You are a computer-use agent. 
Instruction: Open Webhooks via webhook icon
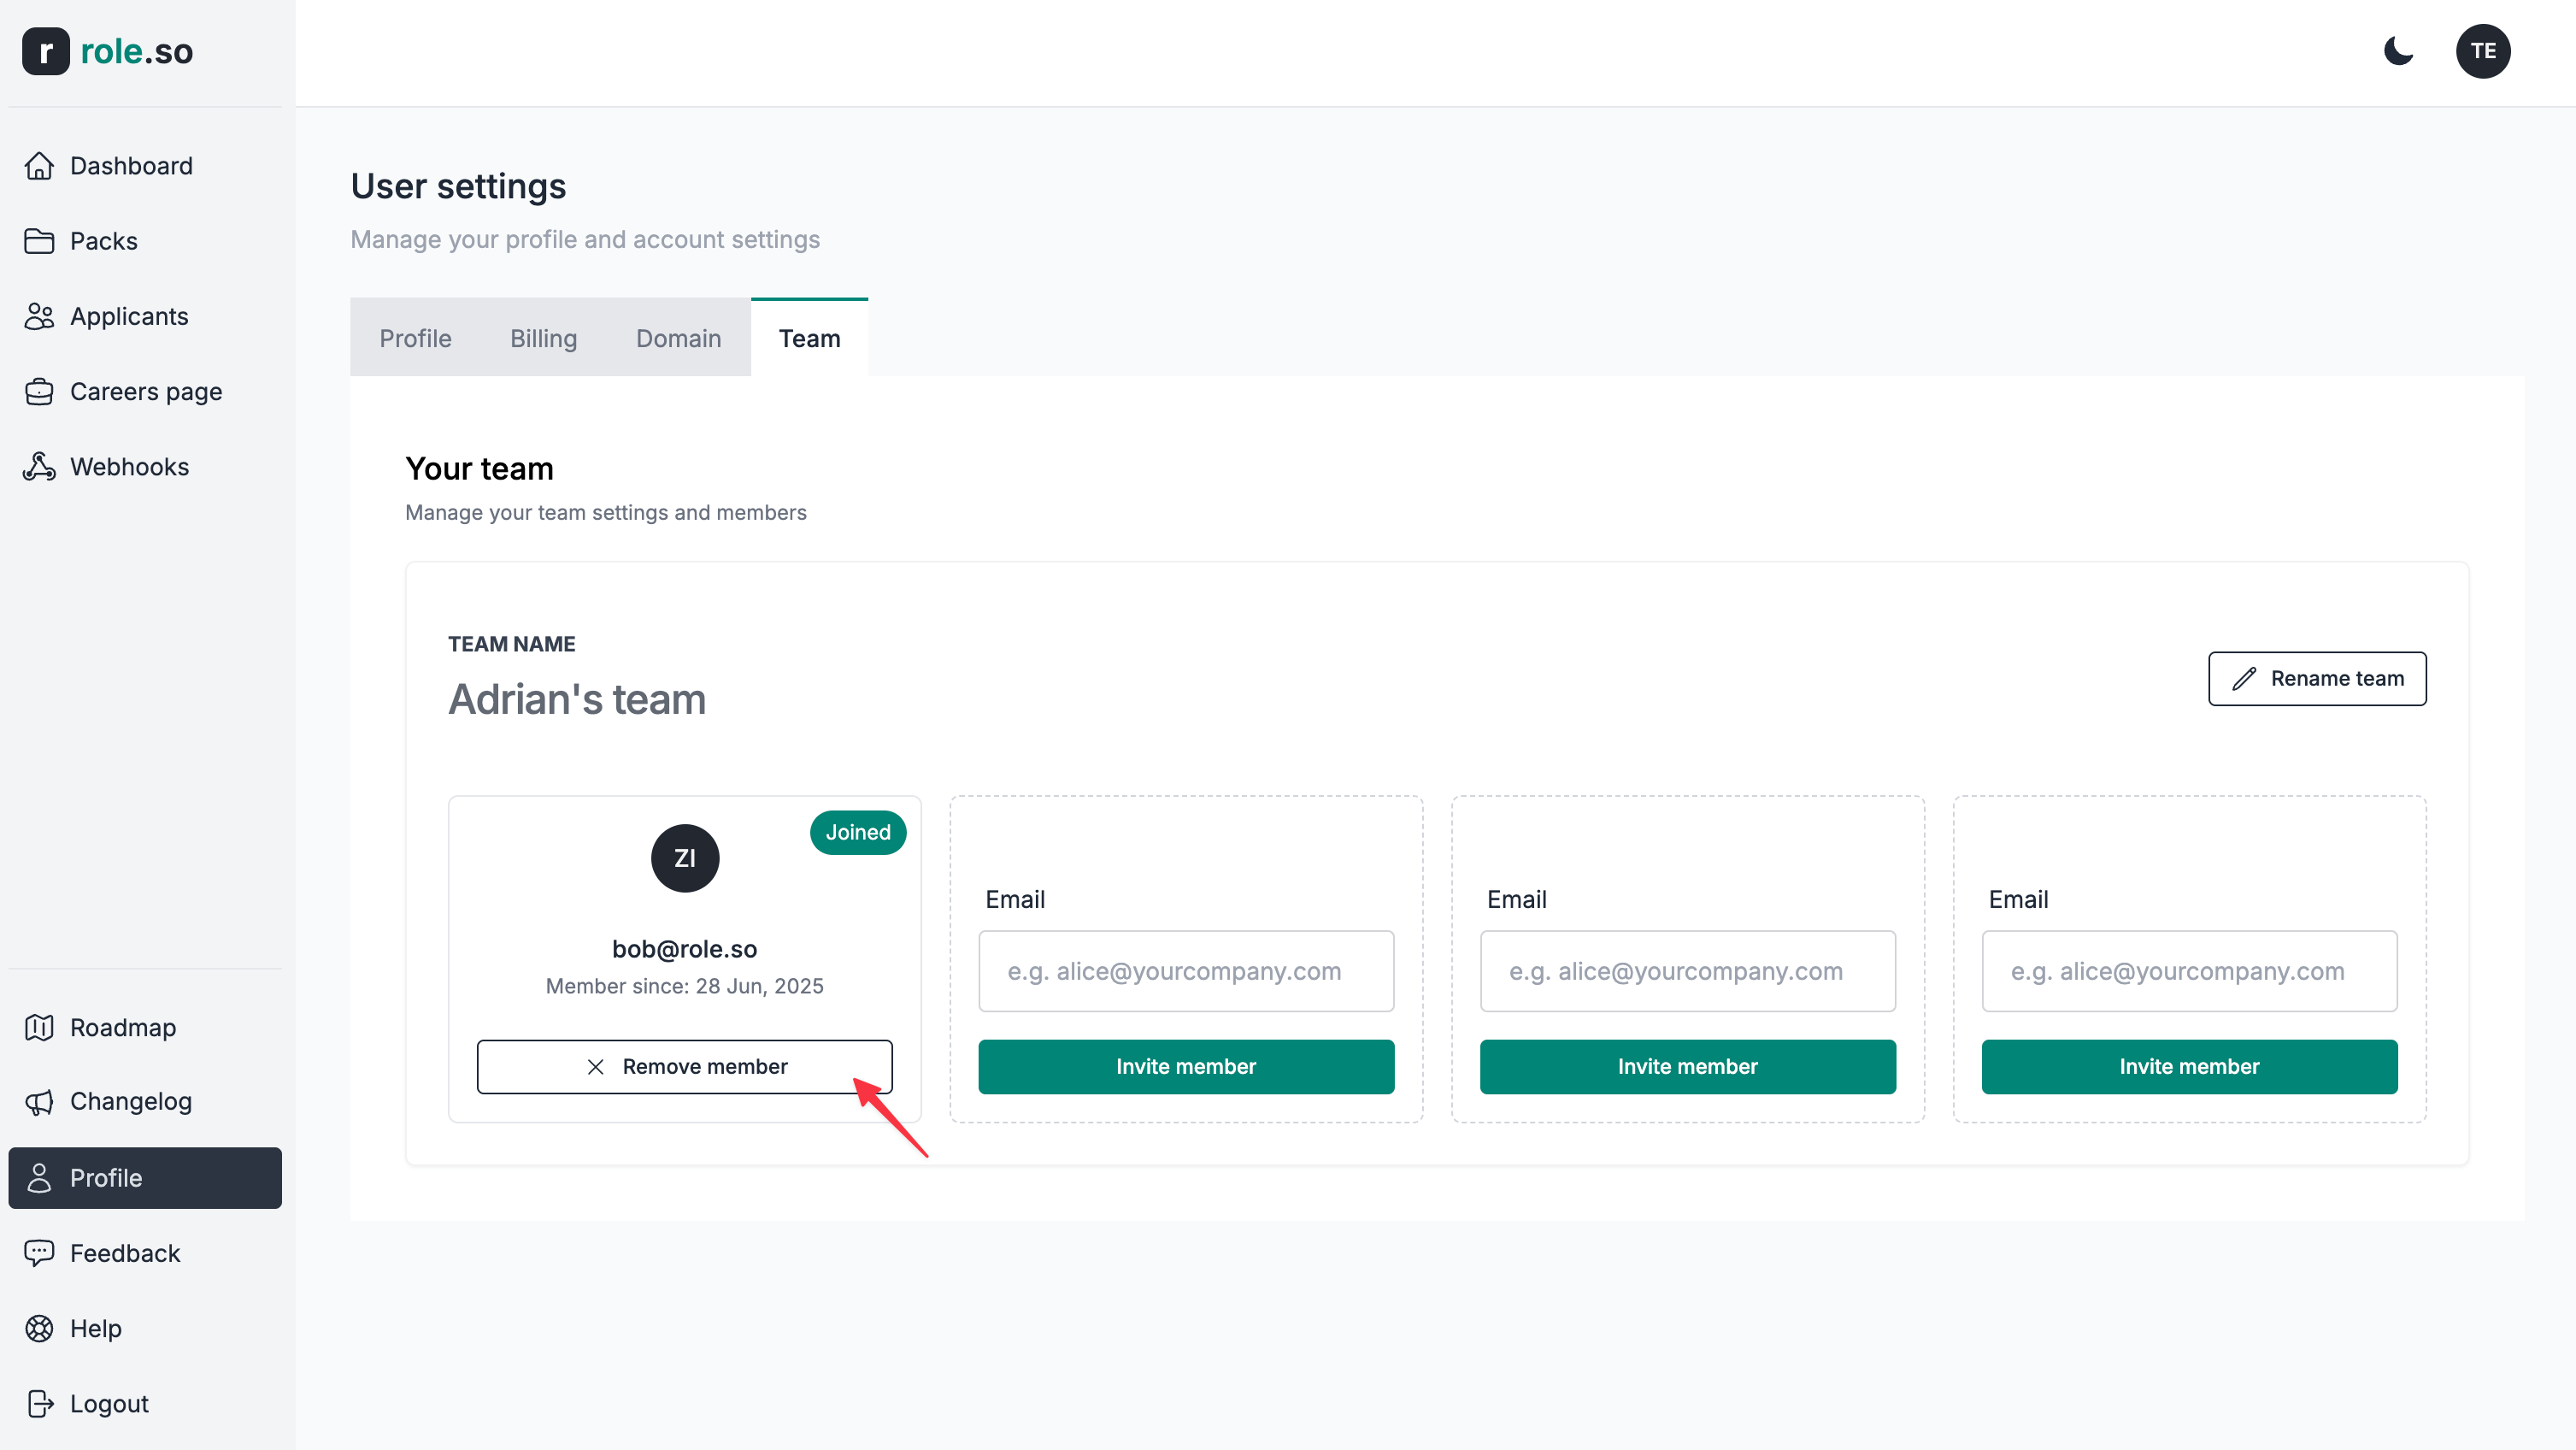39,467
